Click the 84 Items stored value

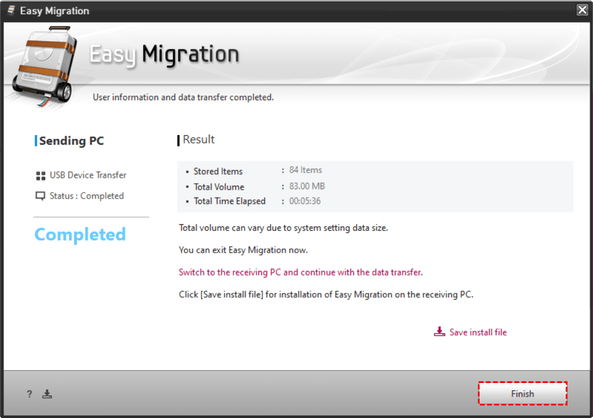coord(306,170)
